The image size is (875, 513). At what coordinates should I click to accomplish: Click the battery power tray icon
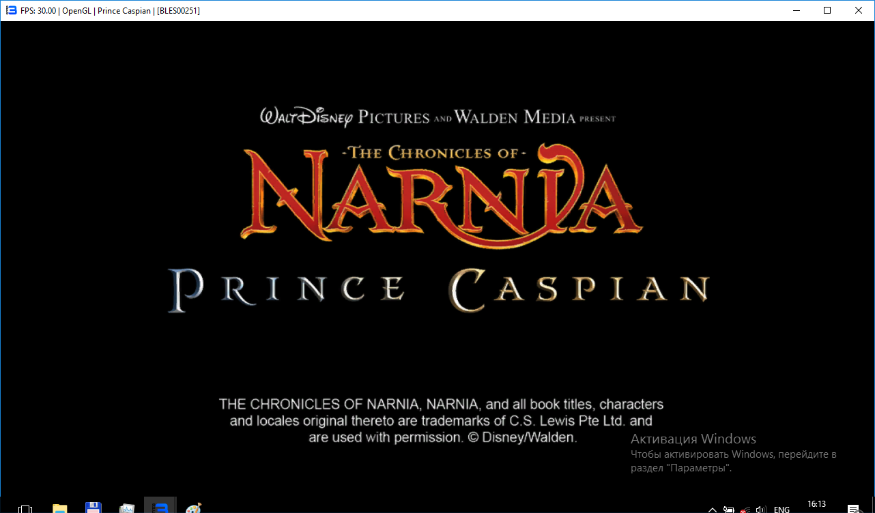[x=729, y=509]
